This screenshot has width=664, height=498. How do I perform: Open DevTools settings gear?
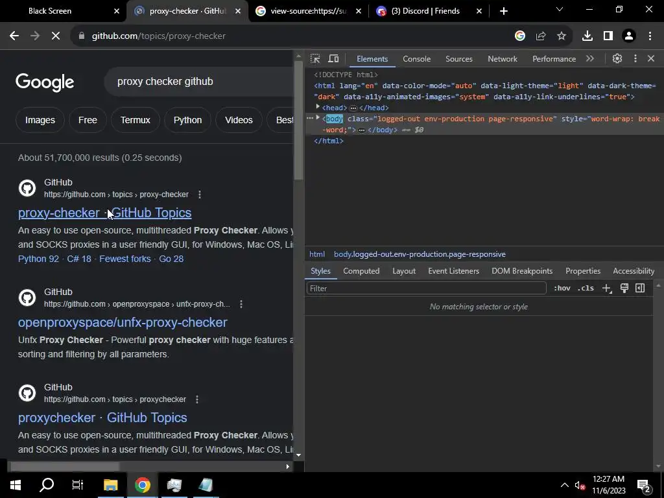pos(617,59)
